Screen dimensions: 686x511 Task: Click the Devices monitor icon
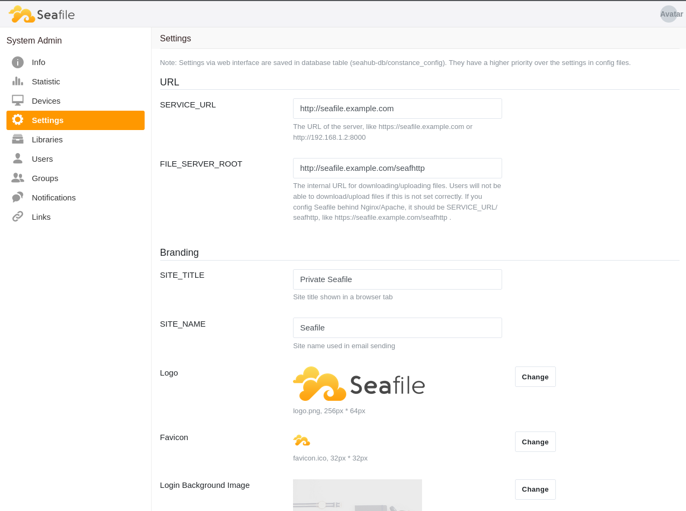18,101
